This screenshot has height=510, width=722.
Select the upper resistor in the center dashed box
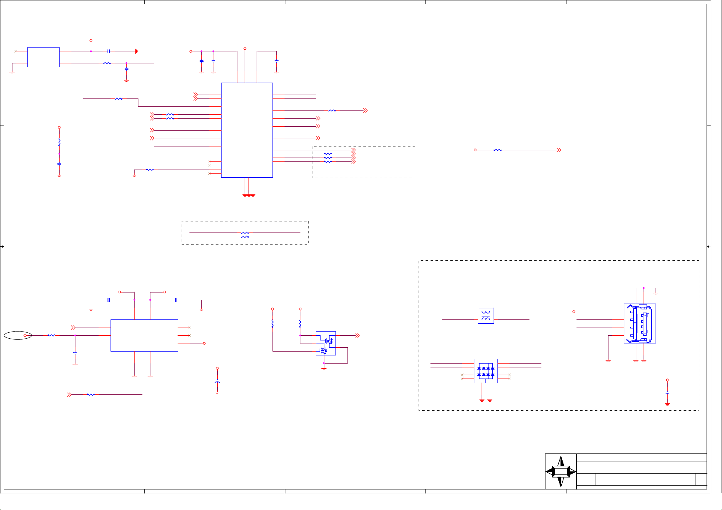point(245,233)
